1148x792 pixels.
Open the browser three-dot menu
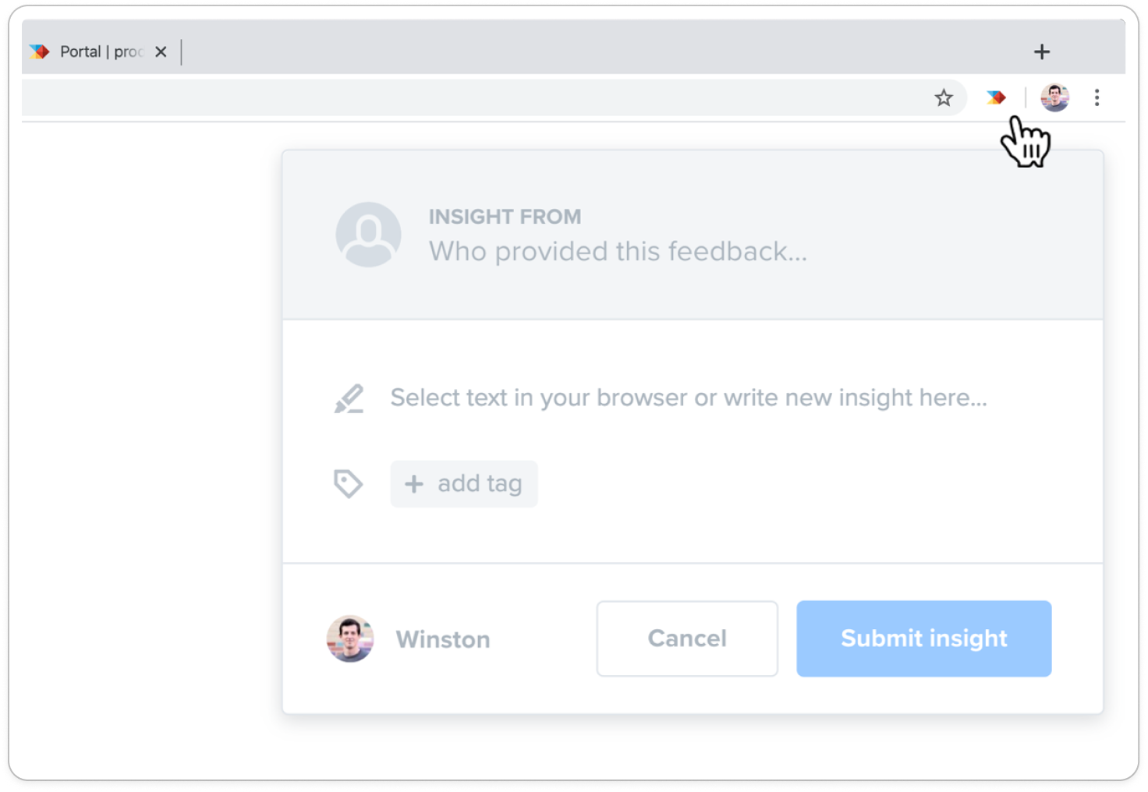click(1097, 97)
